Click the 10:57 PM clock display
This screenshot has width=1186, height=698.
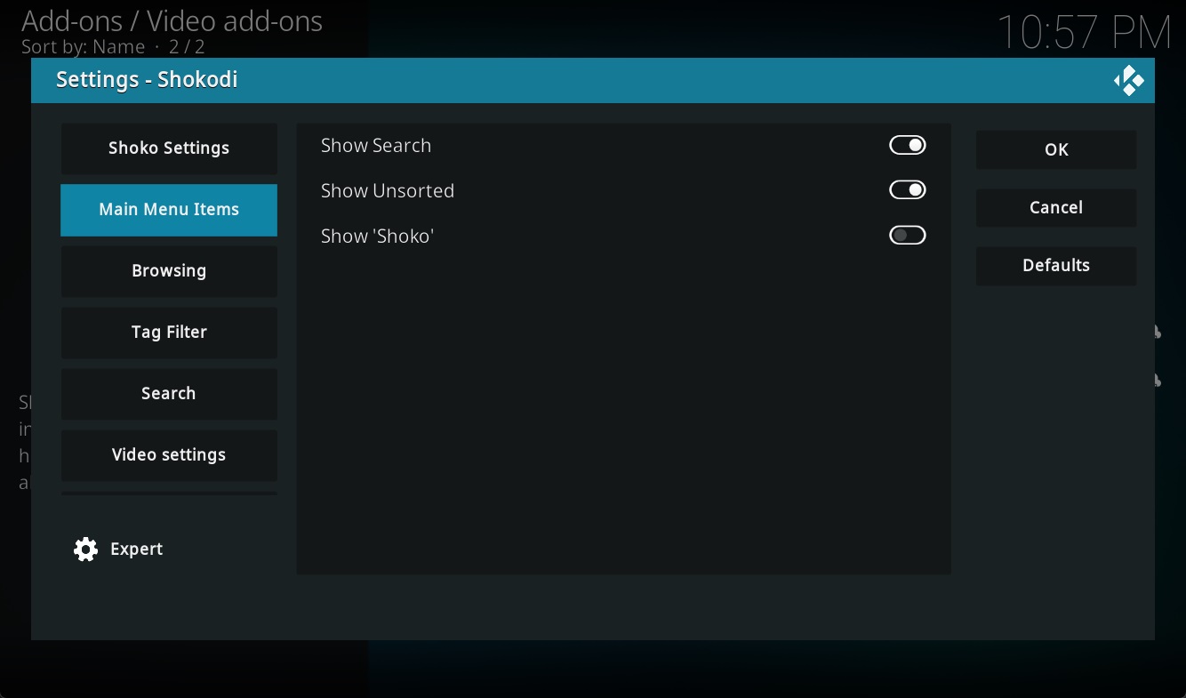(x=1085, y=34)
